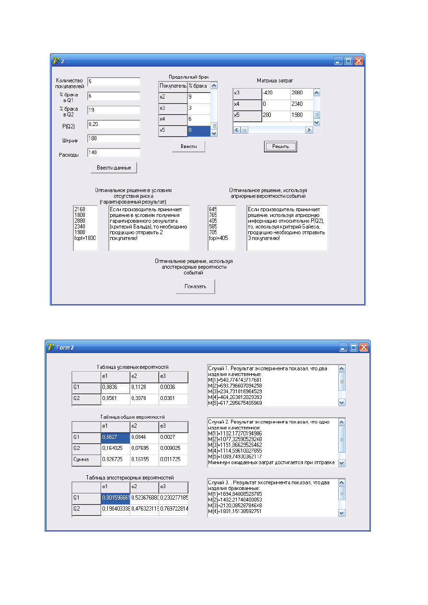The width and height of the screenshot is (428, 605).
Task: Click scroll-up arrow of Матрица затрат table
Action: click(317, 92)
